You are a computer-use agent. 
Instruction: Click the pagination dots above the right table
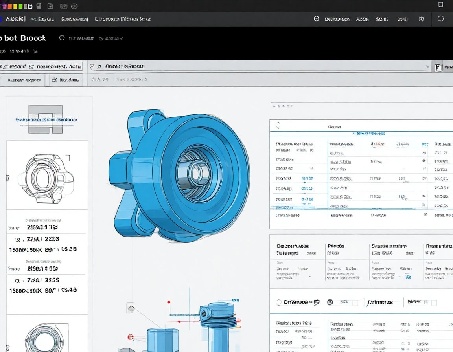click(282, 106)
